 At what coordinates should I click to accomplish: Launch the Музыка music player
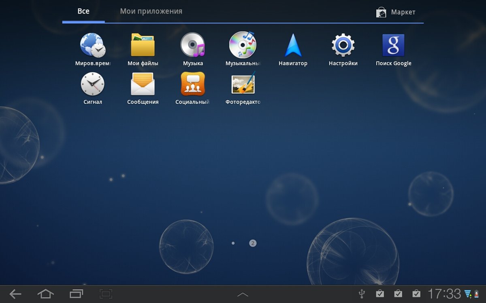coord(193,46)
